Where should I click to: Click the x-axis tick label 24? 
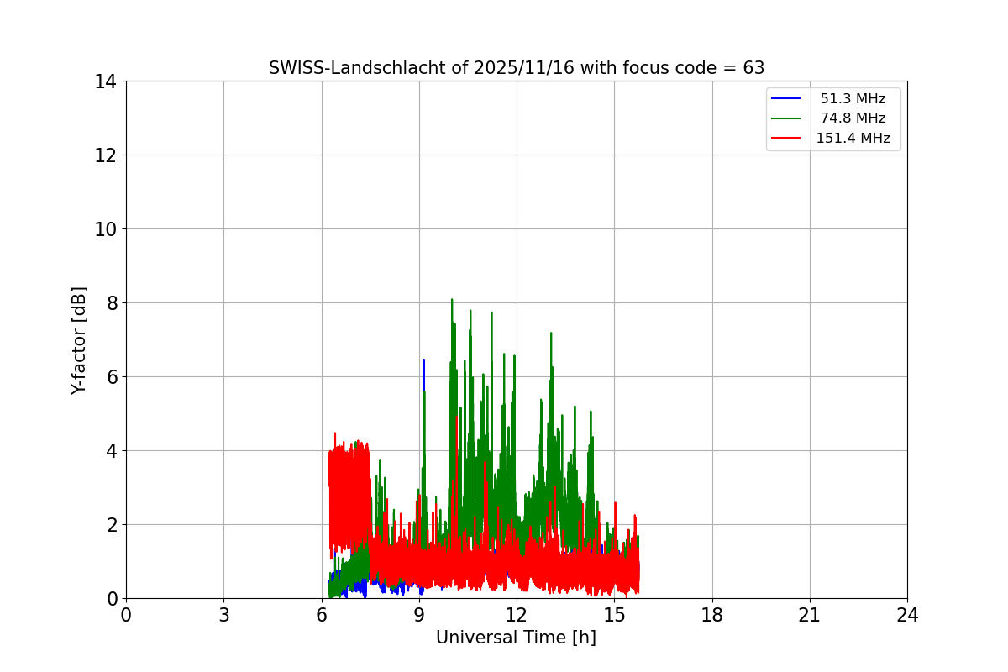(x=907, y=615)
